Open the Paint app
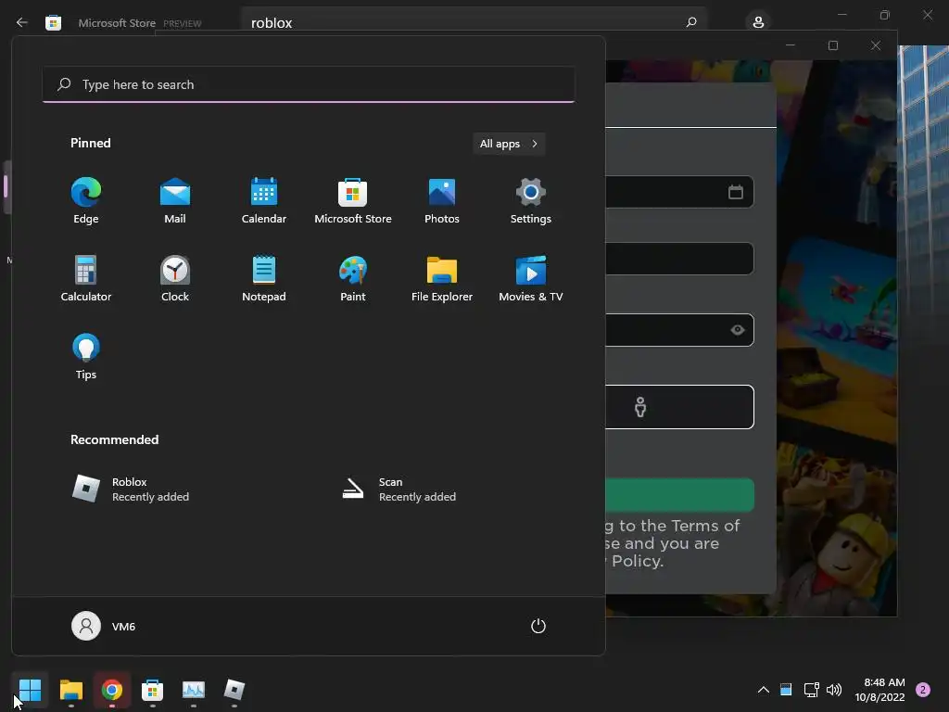 point(353,278)
